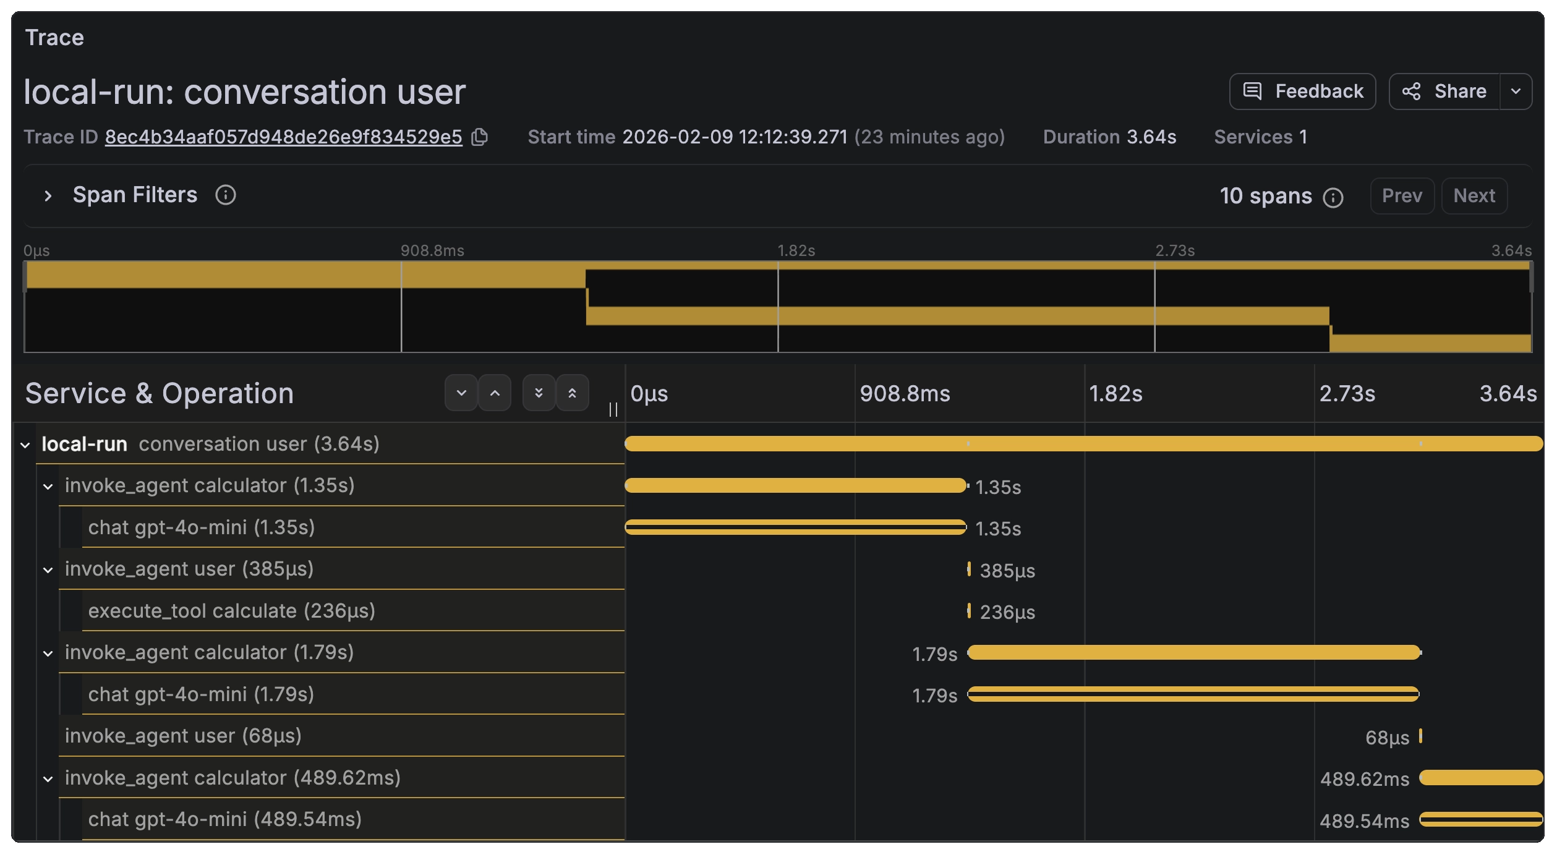The image size is (1557, 852).
Task: Click the 385µs span marker in timeline
Action: tap(969, 569)
